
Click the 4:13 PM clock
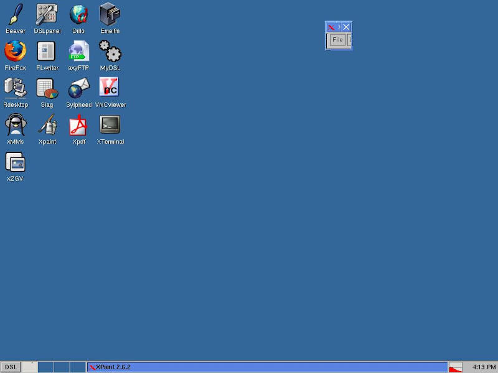point(484,367)
